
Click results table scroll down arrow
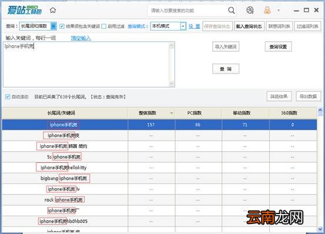pos(320,229)
